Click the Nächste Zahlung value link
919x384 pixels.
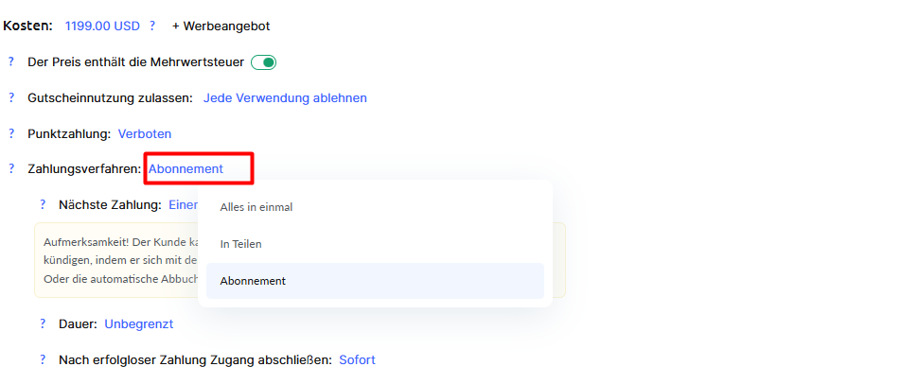[183, 204]
